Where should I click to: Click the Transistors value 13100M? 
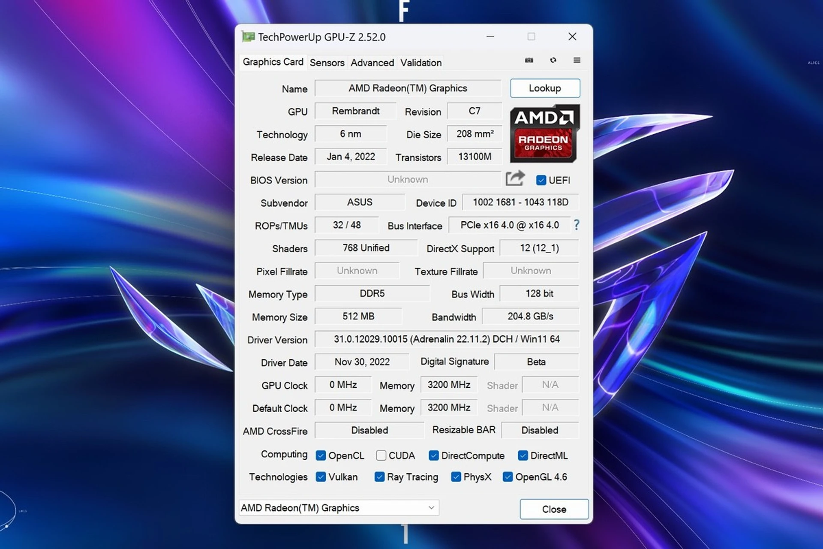(474, 157)
